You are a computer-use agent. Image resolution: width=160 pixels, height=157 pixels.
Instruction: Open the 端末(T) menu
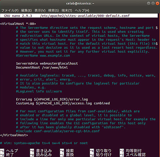click(x=67, y=10)
